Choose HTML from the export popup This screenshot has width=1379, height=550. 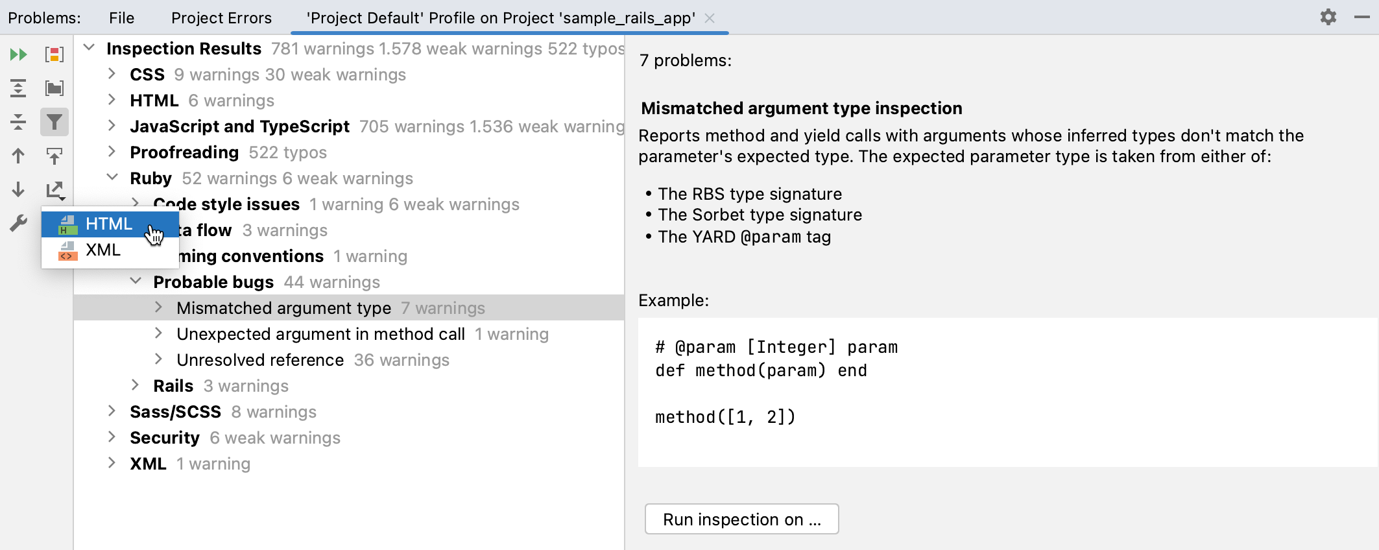(109, 224)
